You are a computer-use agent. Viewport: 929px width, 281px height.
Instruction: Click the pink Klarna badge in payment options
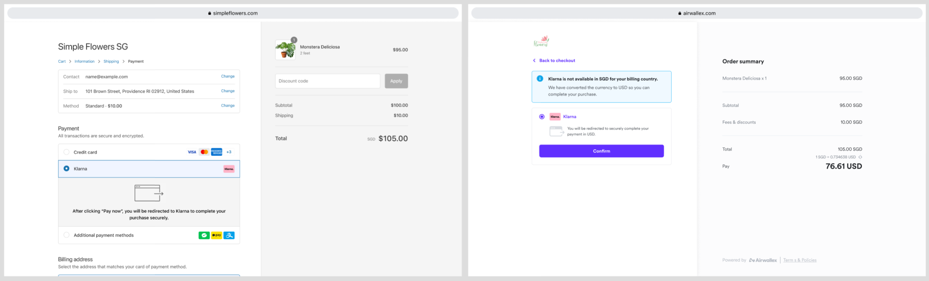[x=229, y=169]
